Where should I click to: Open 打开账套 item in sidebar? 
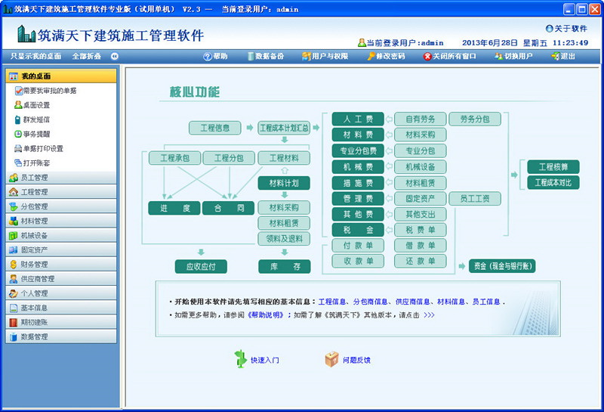point(32,163)
